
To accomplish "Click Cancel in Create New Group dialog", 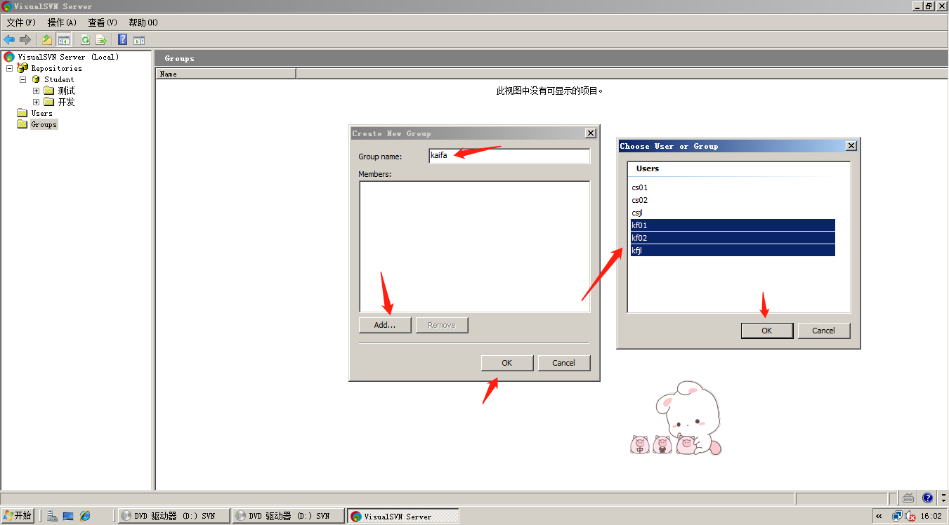I will (x=564, y=363).
